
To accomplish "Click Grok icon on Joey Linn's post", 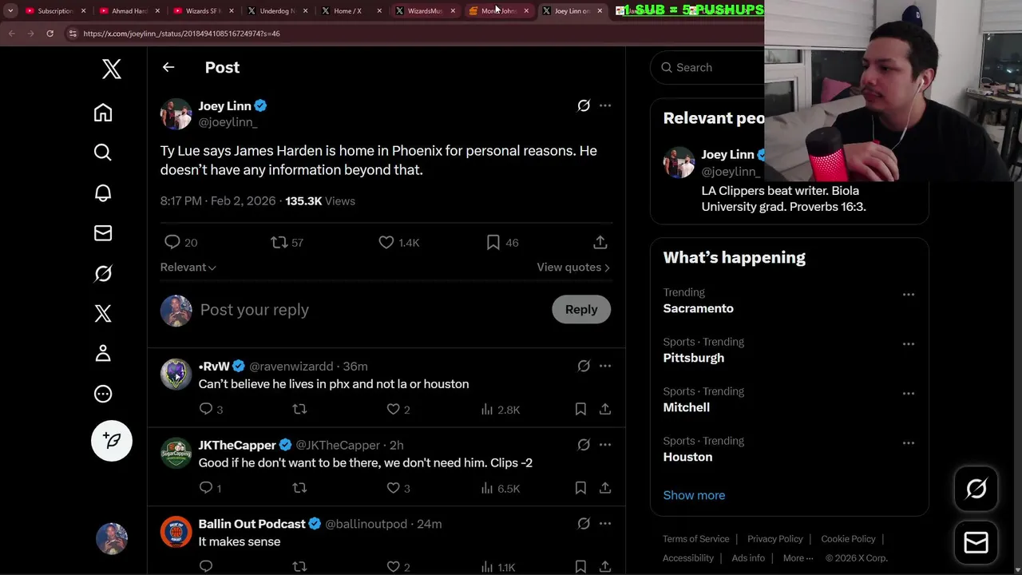I will coord(584,105).
